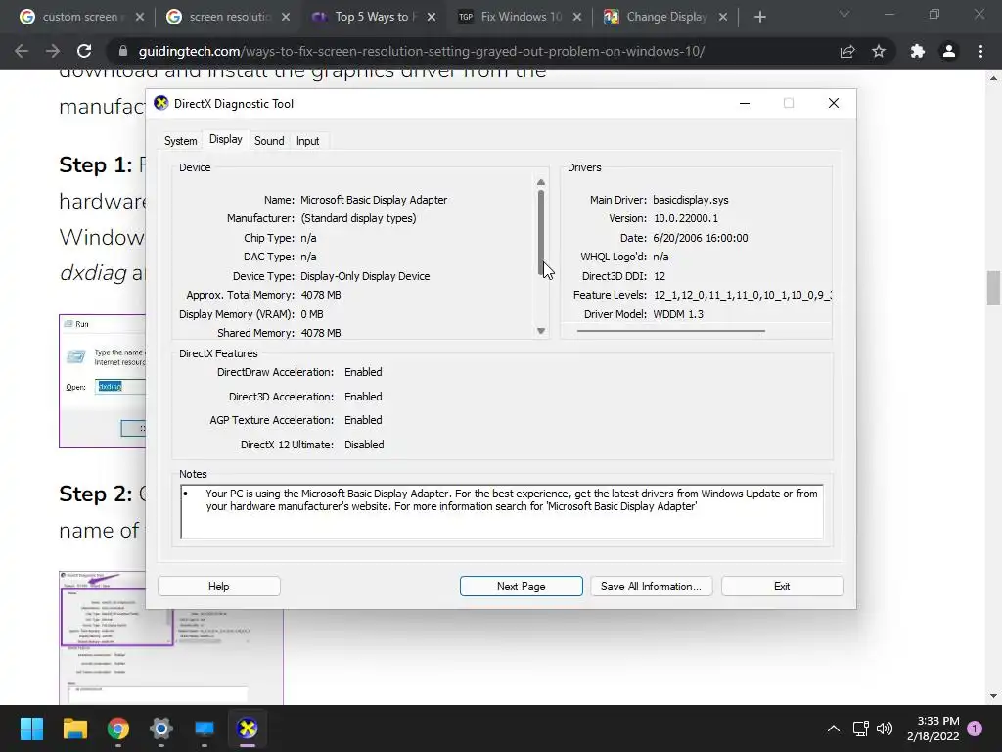This screenshot has height=752, width=1002.
Task: Click '10.0.22000.1' driver version value
Action: coord(686,218)
